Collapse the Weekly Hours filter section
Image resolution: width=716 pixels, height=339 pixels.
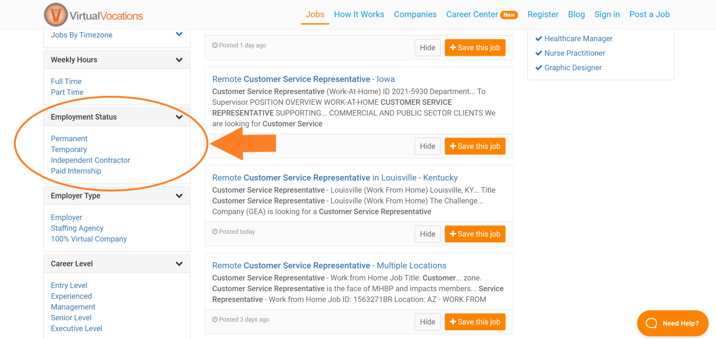click(179, 59)
